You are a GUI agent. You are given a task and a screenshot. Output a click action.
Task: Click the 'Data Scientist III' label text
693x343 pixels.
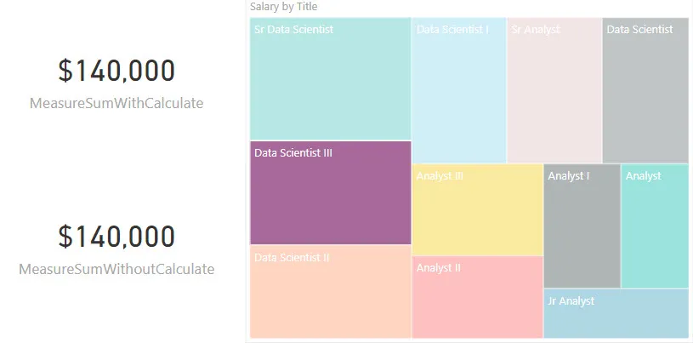(x=293, y=153)
